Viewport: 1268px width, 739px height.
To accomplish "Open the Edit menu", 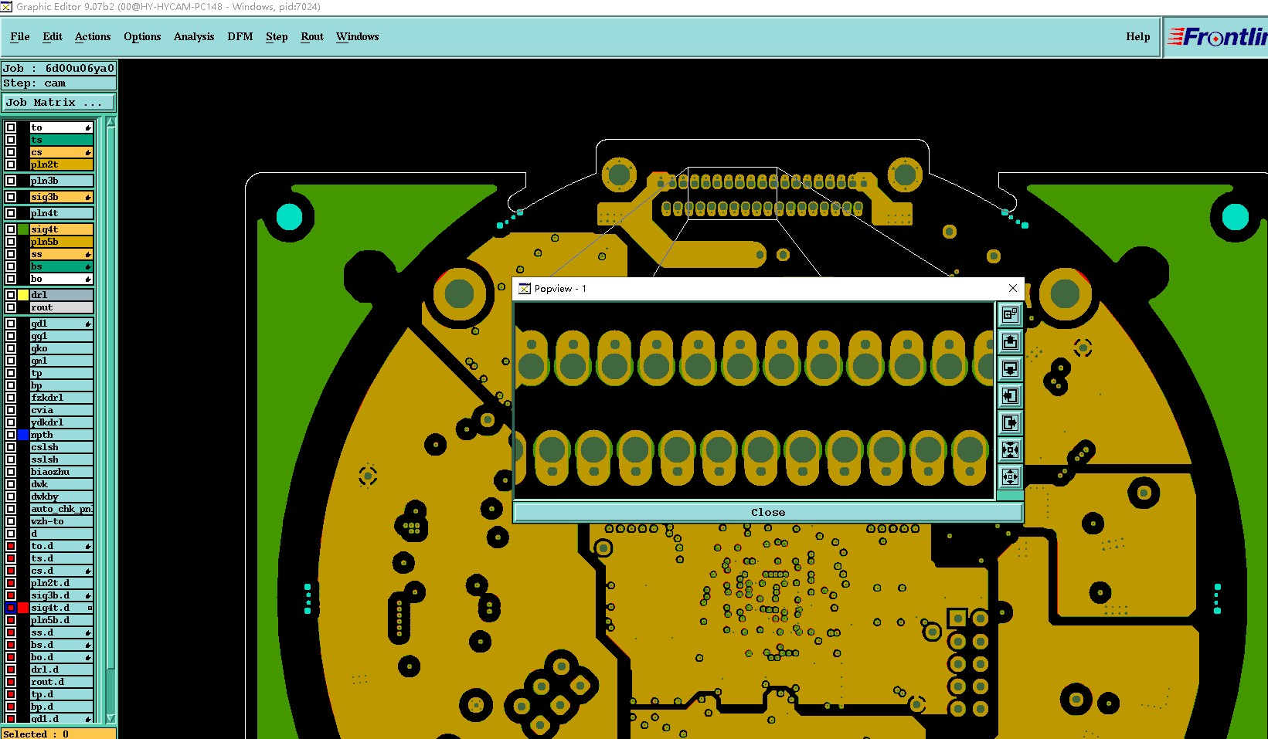I will (x=53, y=36).
